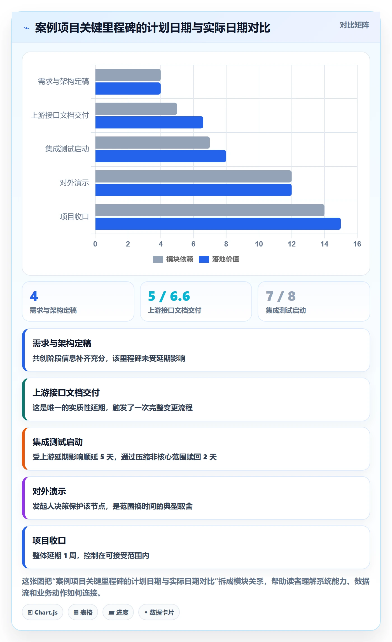The height and width of the screenshot is (642, 392).
Task: Click the x-axis tick label 10
Action: (x=259, y=244)
